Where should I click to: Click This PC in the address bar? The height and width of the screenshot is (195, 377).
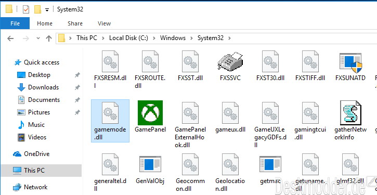point(86,38)
